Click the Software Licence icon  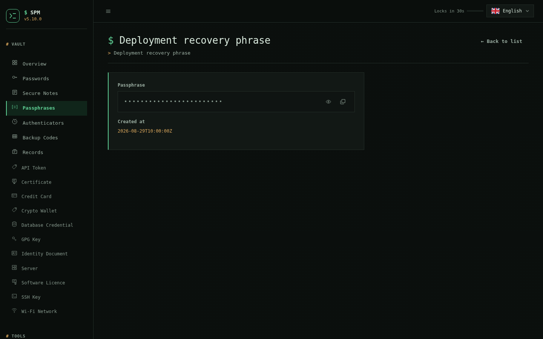point(14,282)
